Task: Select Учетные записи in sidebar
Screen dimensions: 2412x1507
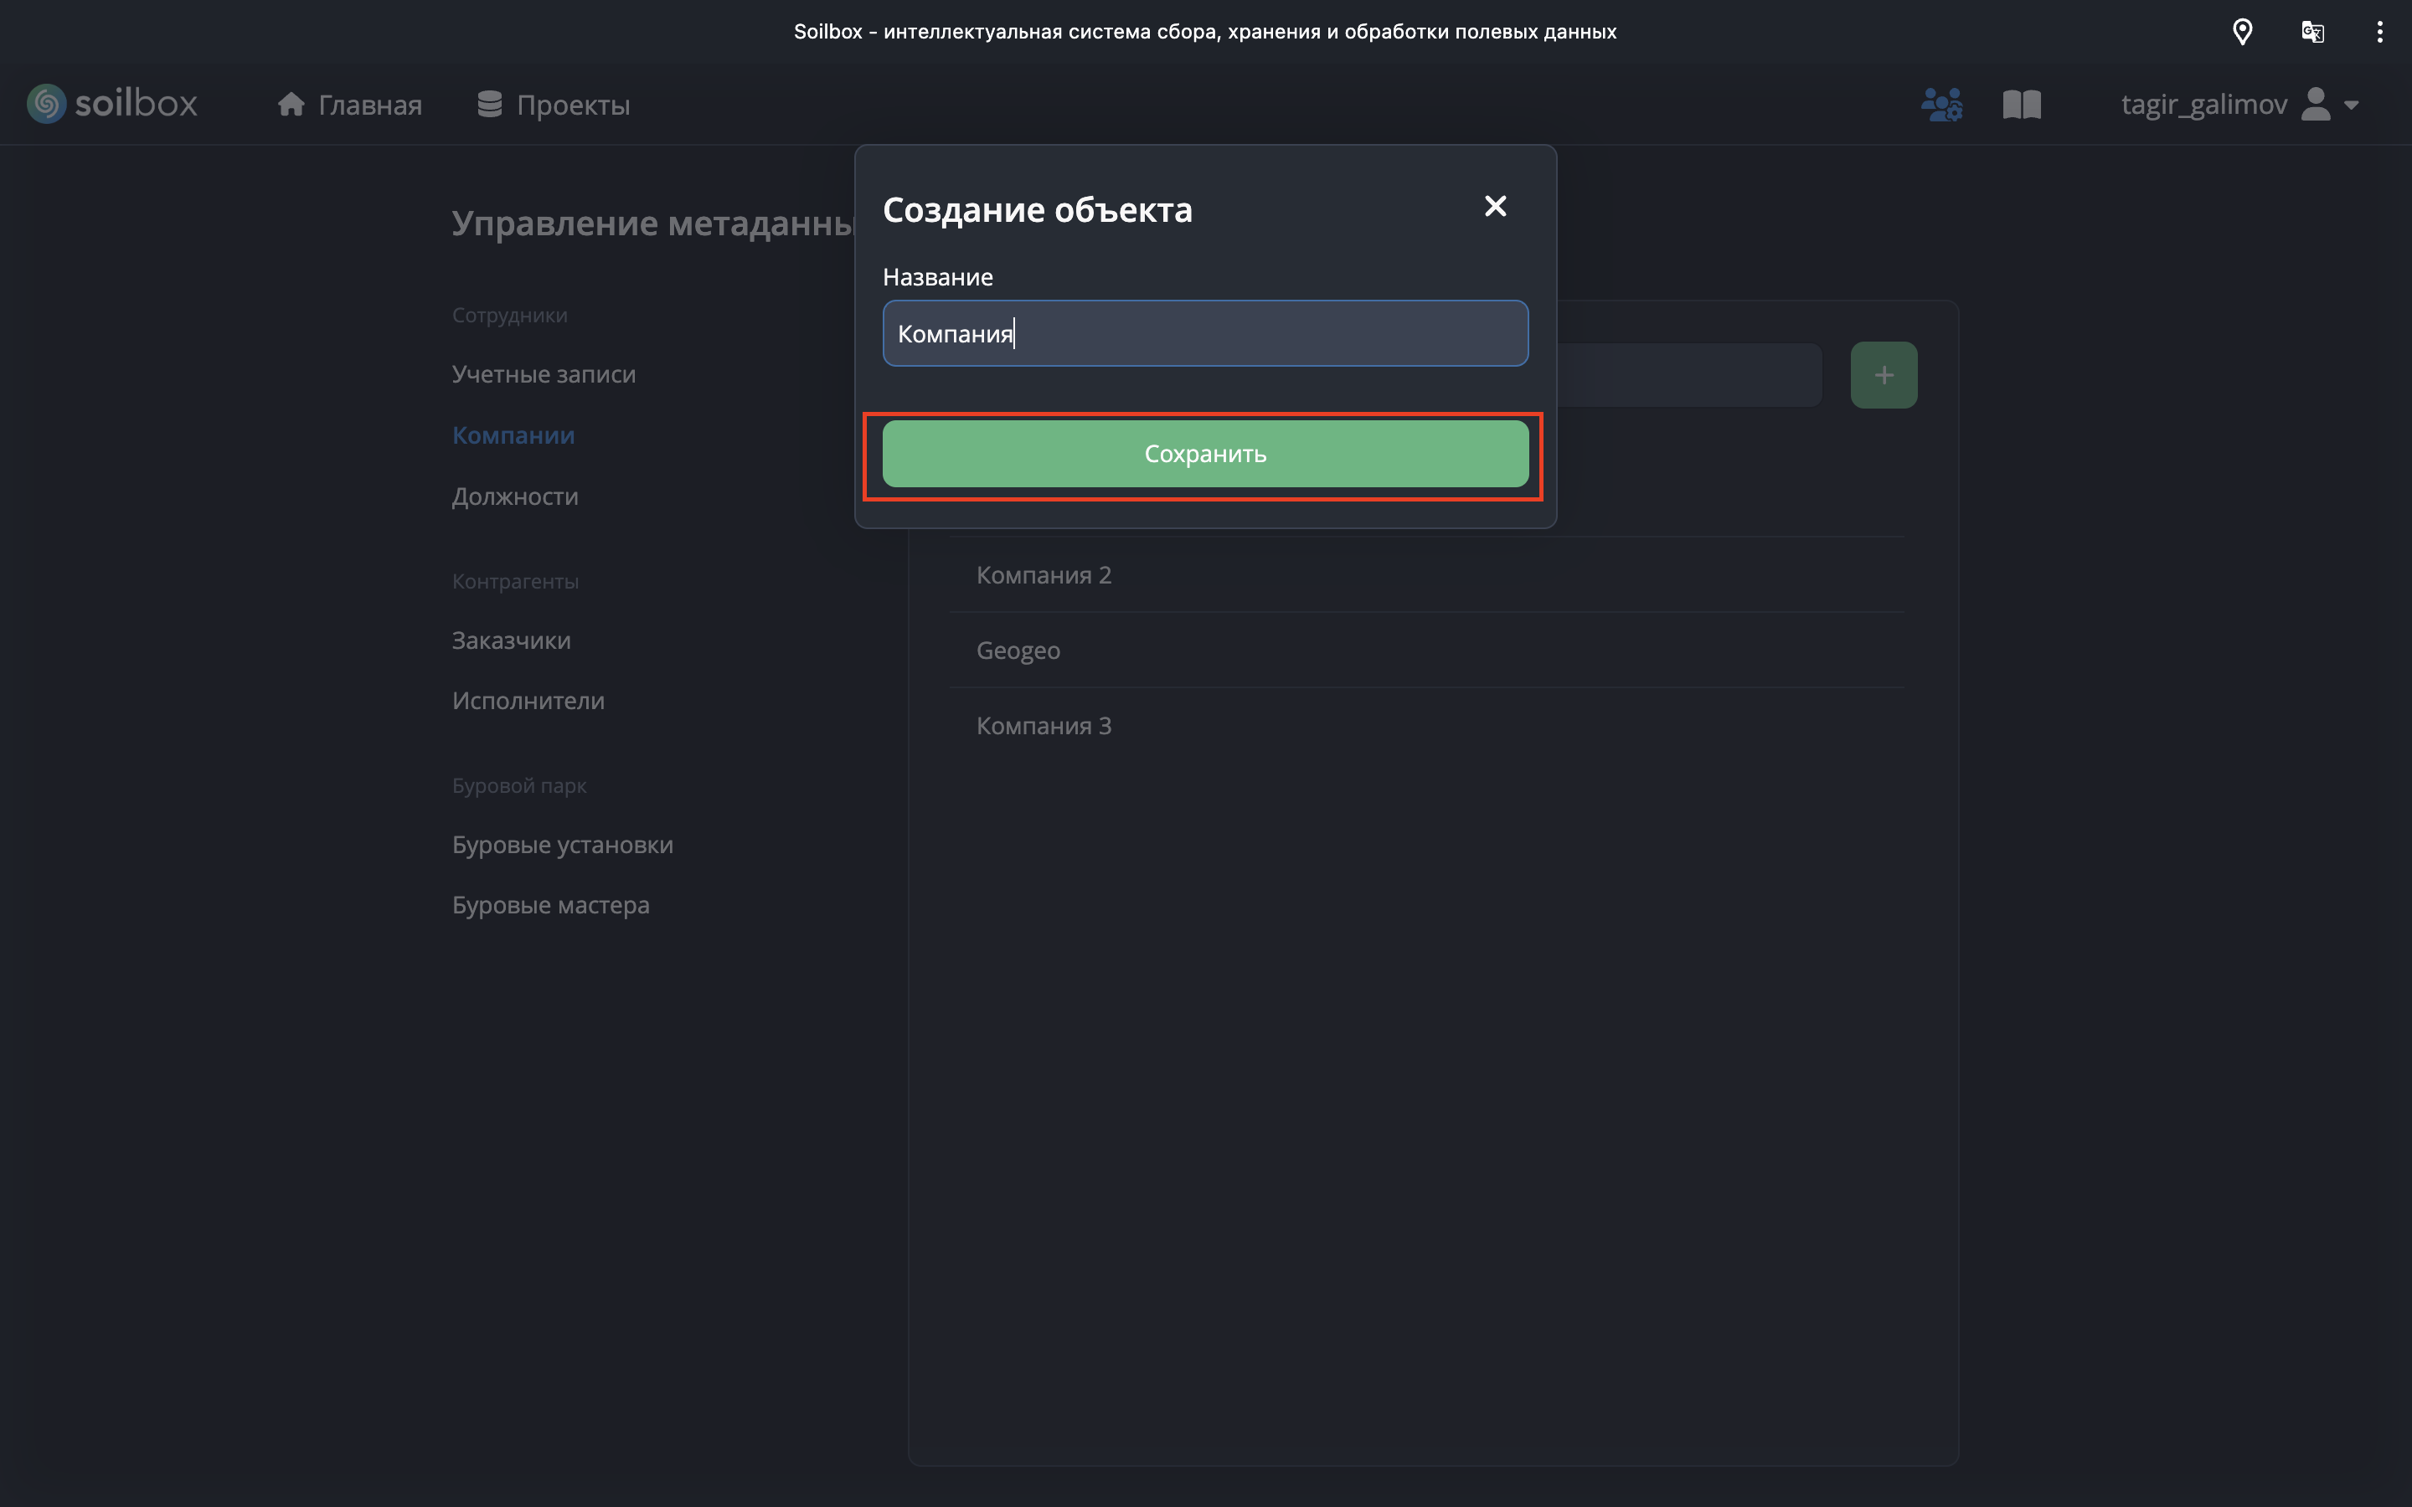Action: (544, 373)
